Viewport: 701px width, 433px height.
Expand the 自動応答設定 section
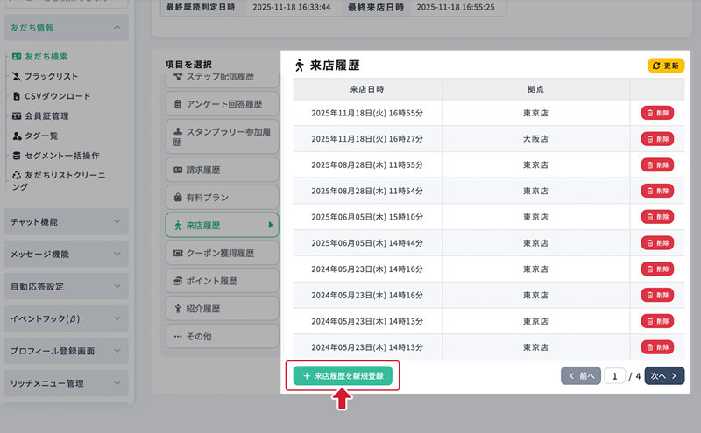tap(66, 286)
